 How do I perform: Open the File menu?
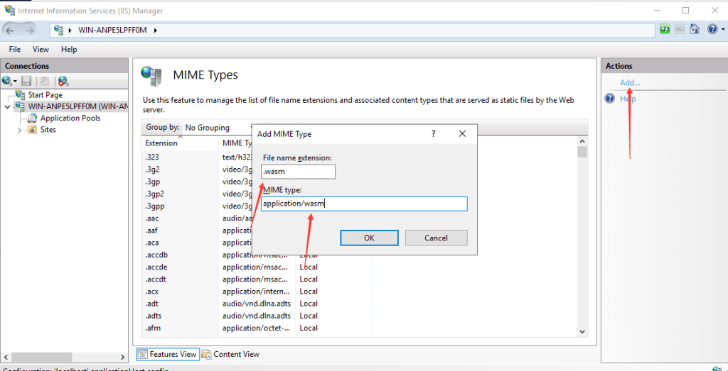coord(15,50)
